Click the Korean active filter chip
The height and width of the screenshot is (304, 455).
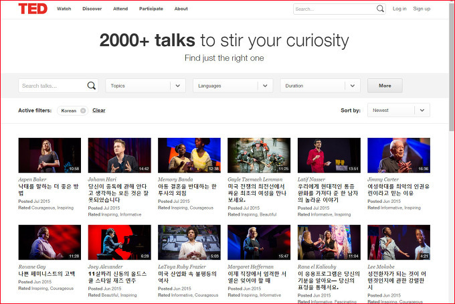[72, 110]
